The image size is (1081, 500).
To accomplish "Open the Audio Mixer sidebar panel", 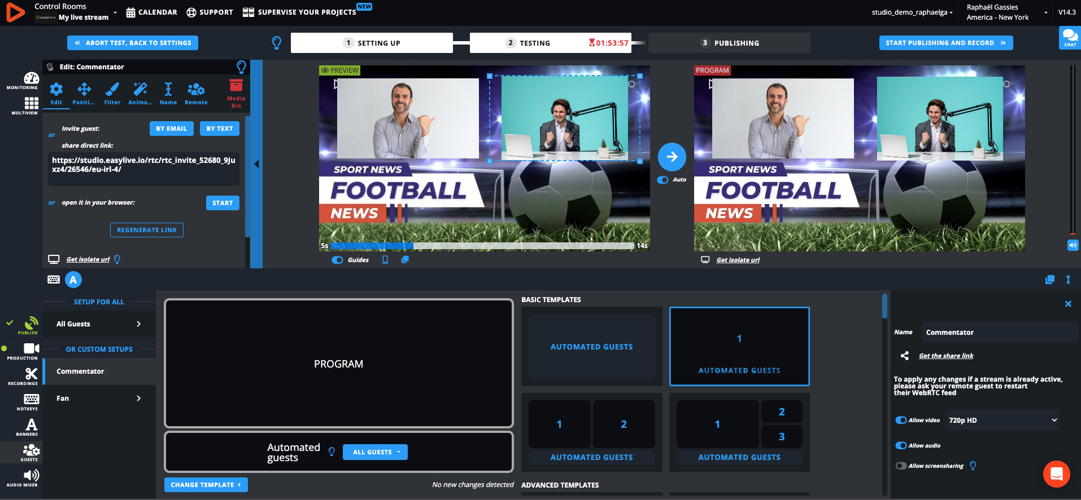I will click(x=23, y=477).
